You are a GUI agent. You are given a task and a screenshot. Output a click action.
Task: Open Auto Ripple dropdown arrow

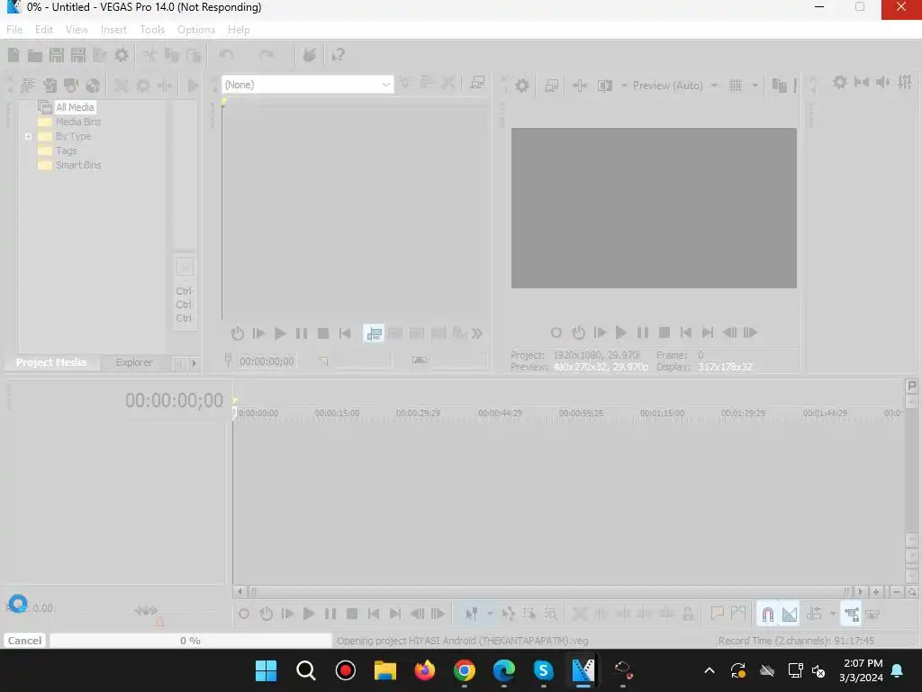pos(833,615)
